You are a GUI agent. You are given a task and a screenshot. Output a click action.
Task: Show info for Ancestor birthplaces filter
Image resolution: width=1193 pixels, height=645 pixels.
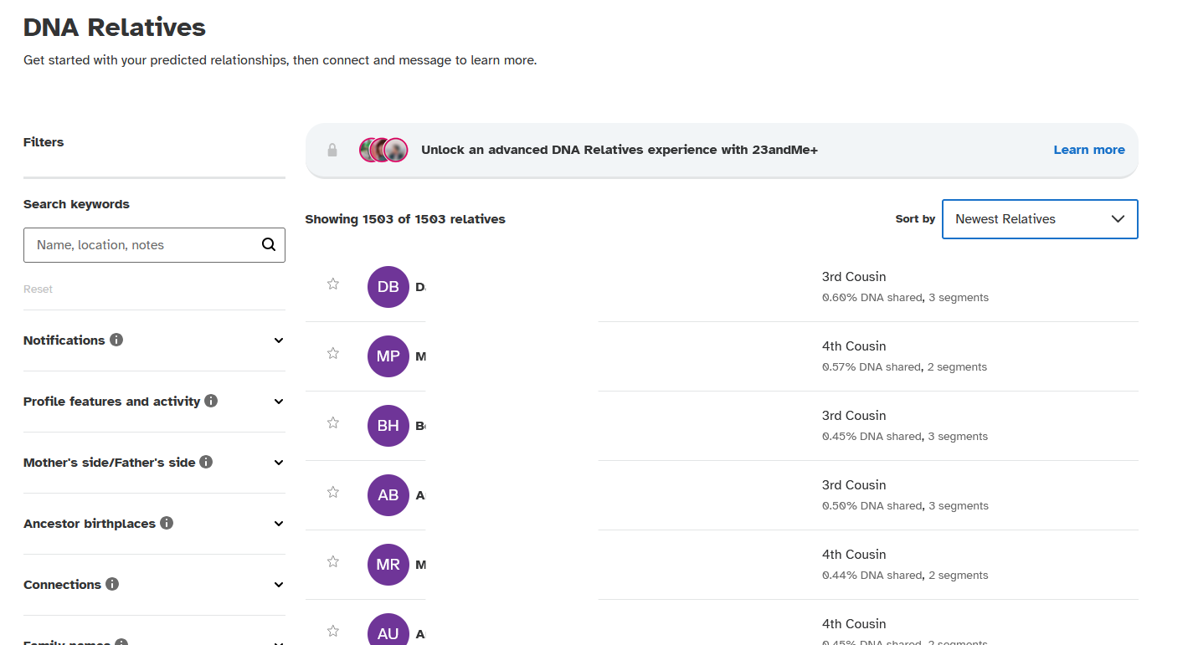[167, 523]
